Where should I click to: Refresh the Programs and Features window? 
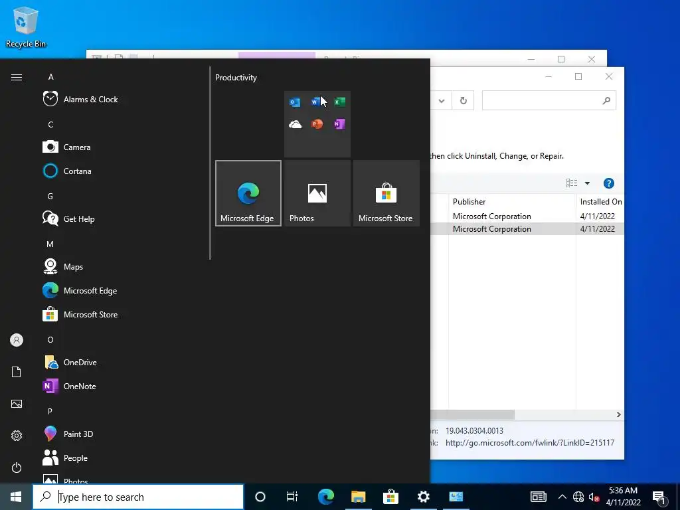point(463,101)
